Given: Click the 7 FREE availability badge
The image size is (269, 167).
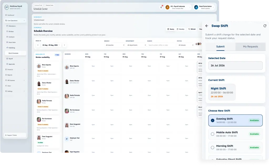Looking at the screenshot, I should pos(57,55).
